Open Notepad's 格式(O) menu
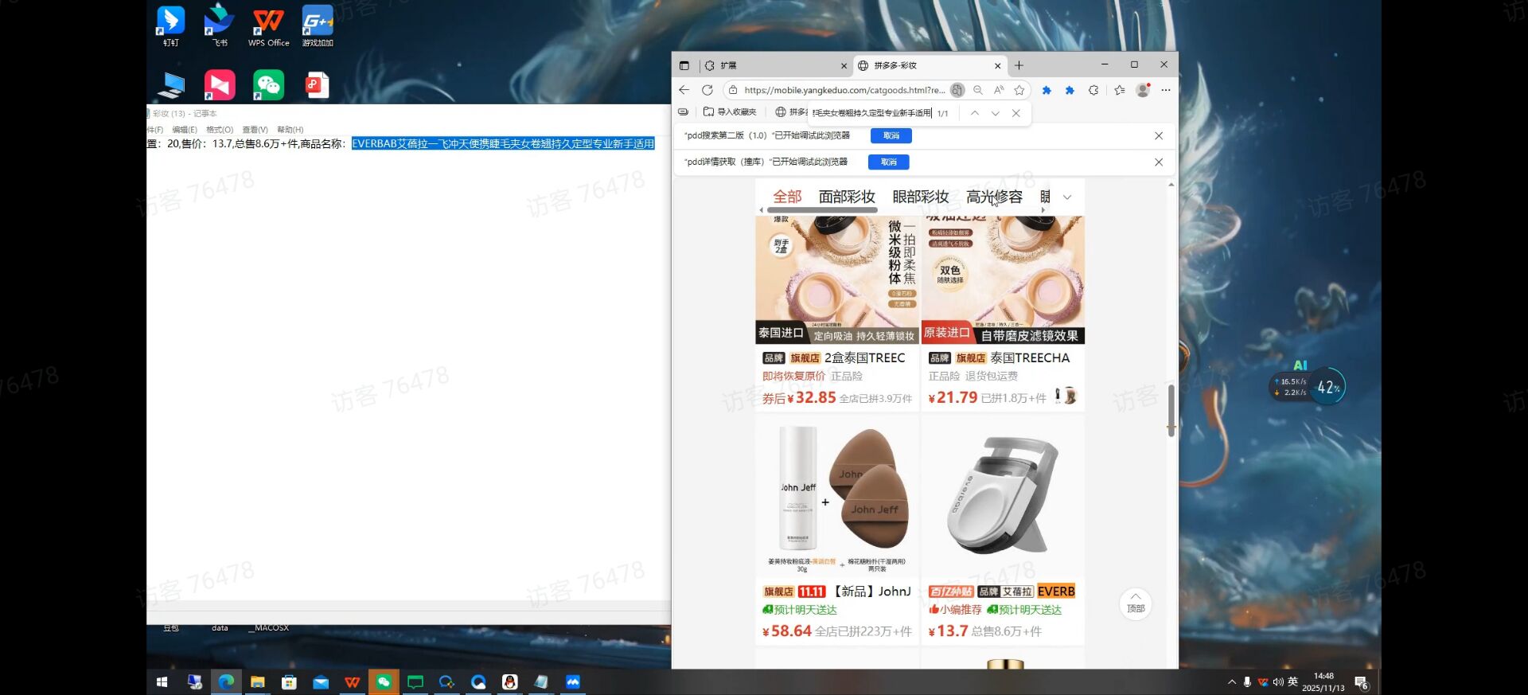Viewport: 1528px width, 695px height. (220, 130)
